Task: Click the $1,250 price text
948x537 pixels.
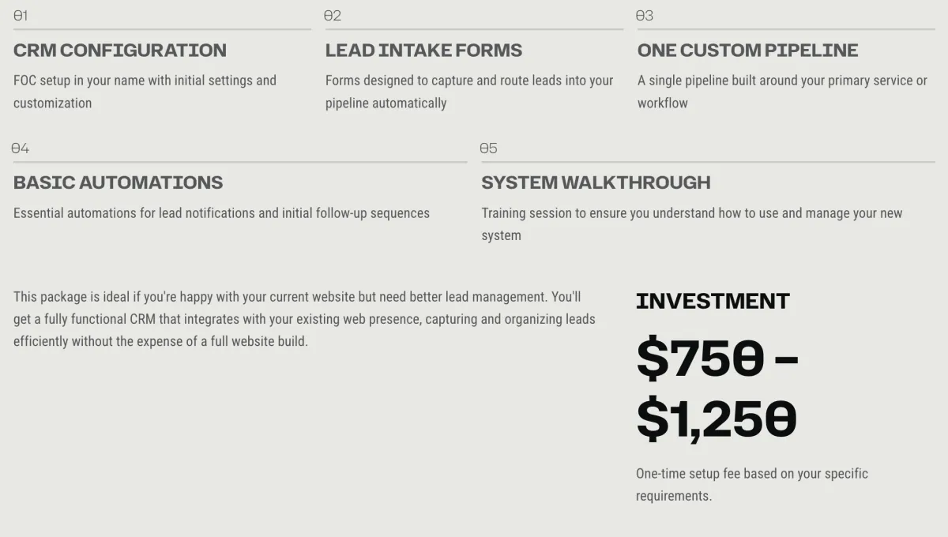Action: tap(716, 419)
